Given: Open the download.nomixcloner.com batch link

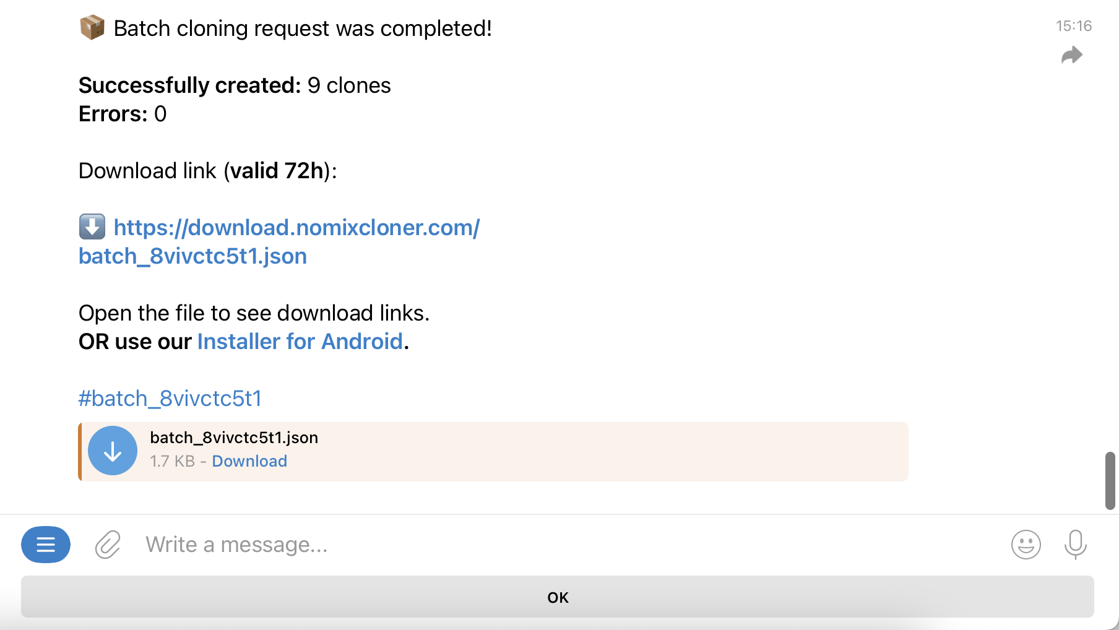Looking at the screenshot, I should 296,228.
